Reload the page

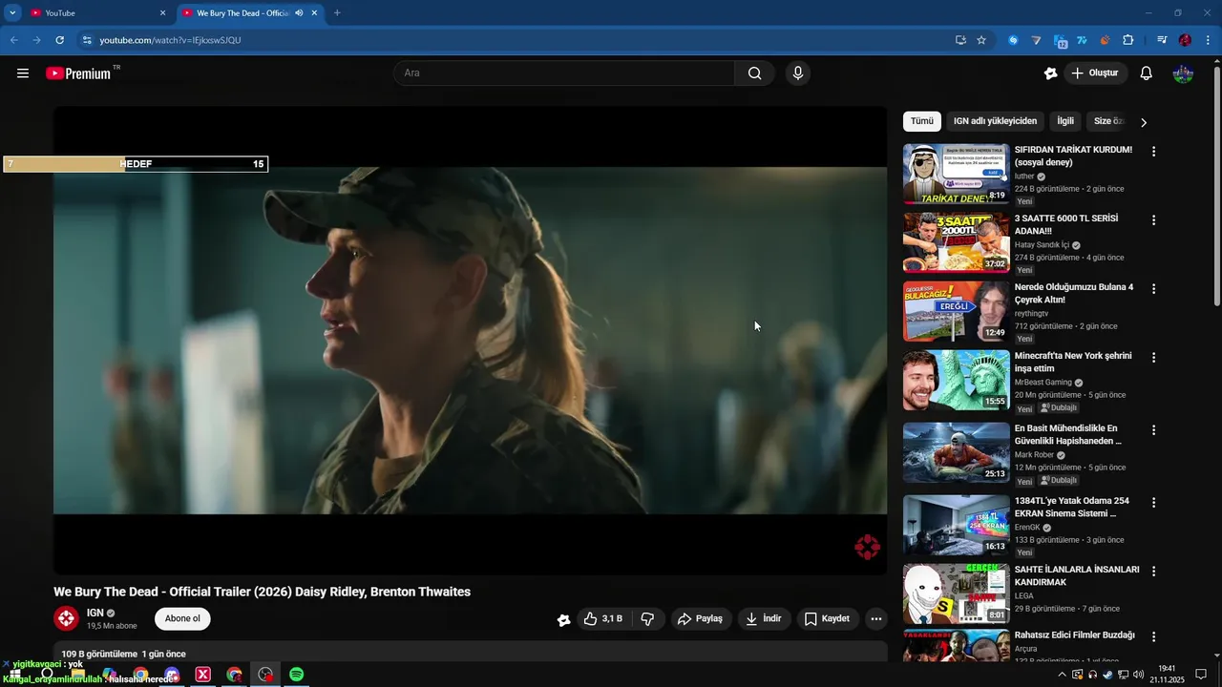[59, 40]
